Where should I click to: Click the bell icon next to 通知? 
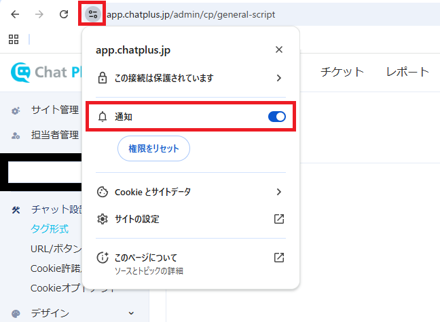[x=103, y=117]
